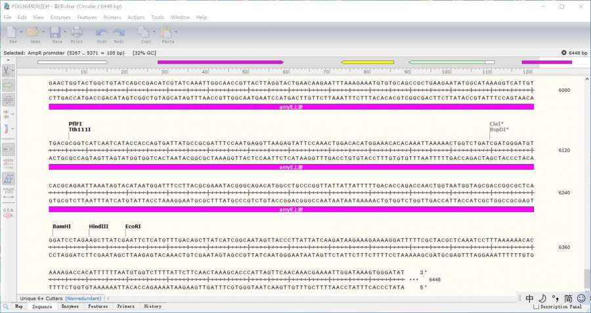The width and height of the screenshot is (591, 313).
Task: Open the Open file dropdown arrow
Action: 43,31
